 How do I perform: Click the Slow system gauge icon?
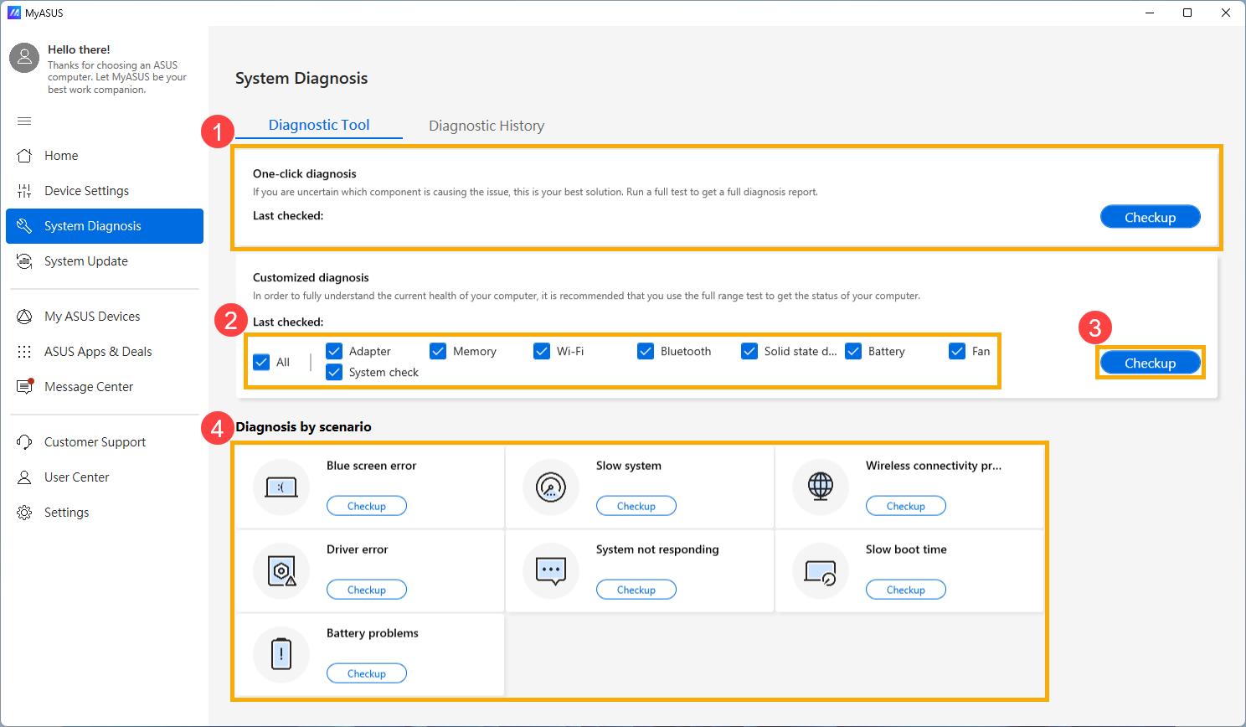551,487
